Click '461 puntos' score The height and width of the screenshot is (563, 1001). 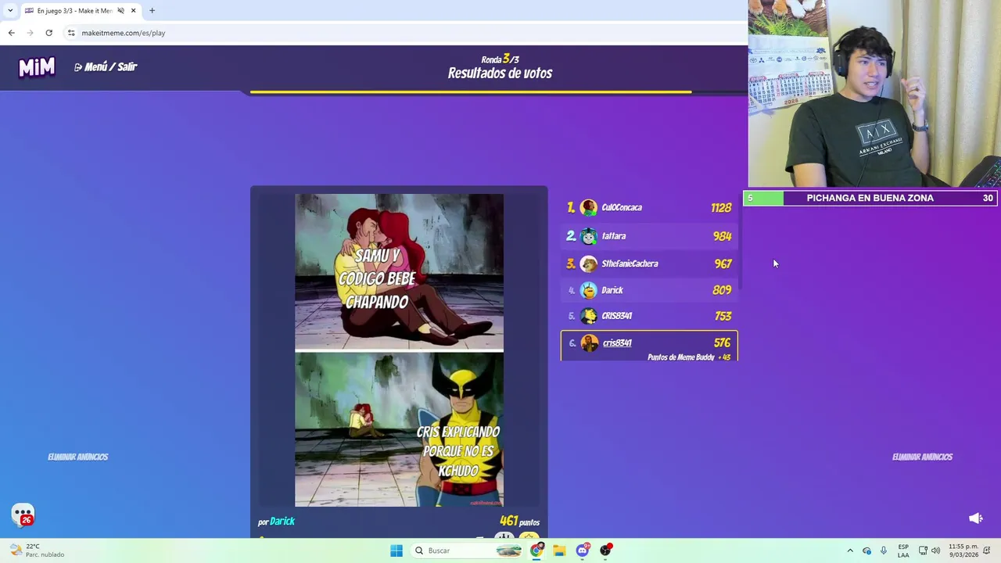[x=519, y=522]
